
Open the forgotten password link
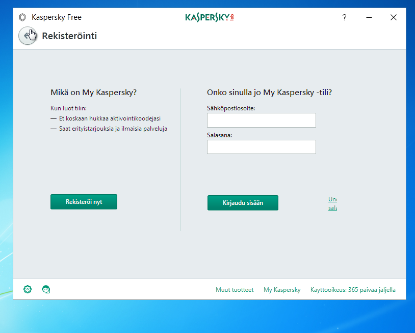click(333, 203)
